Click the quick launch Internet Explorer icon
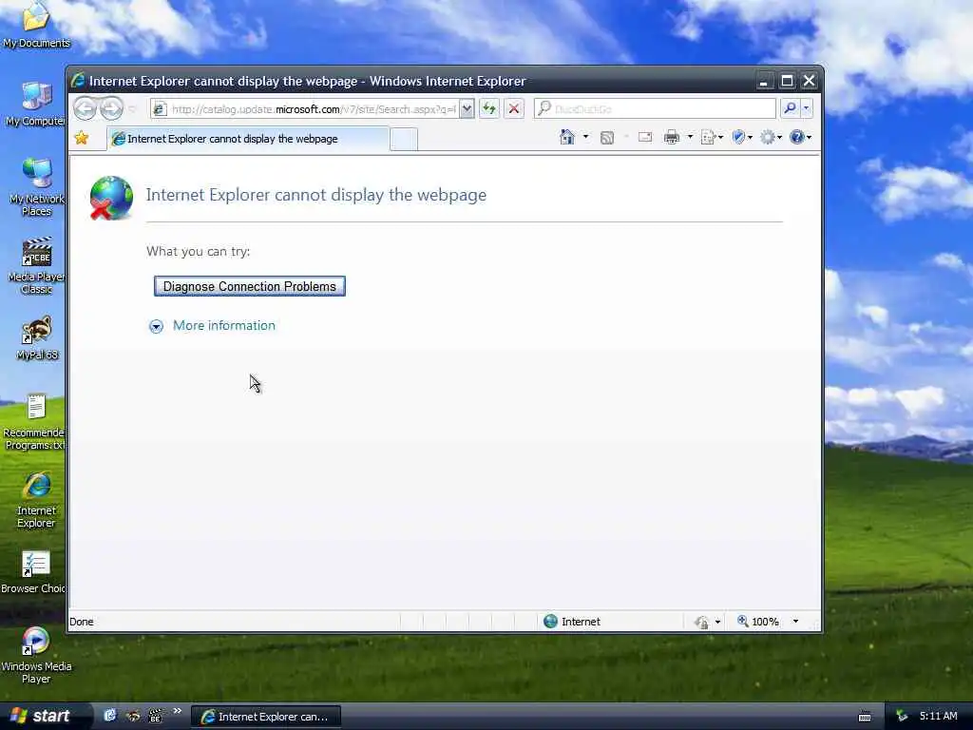Viewport: 973px width, 730px height. click(x=110, y=716)
